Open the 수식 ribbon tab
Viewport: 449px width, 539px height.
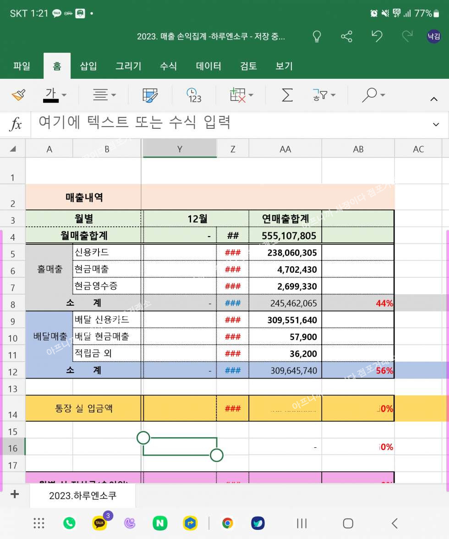tap(168, 66)
